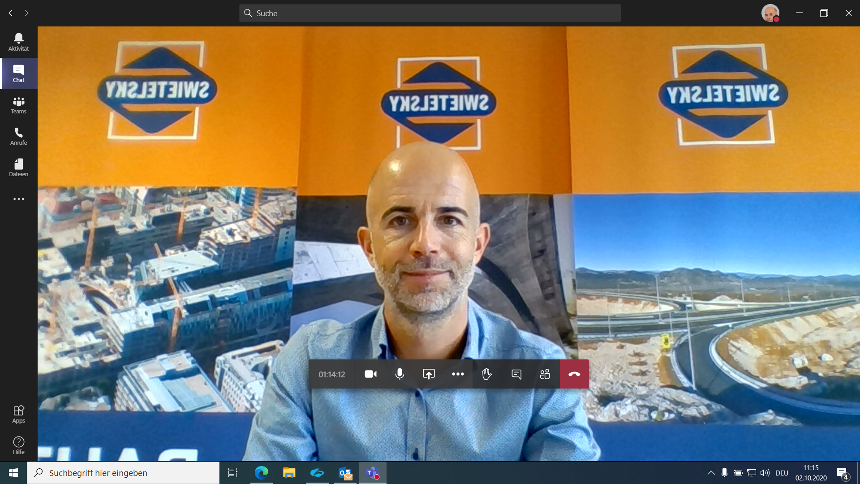This screenshot has height=484, width=860.
Task: Raise your hand in the meeting
Action: point(487,374)
